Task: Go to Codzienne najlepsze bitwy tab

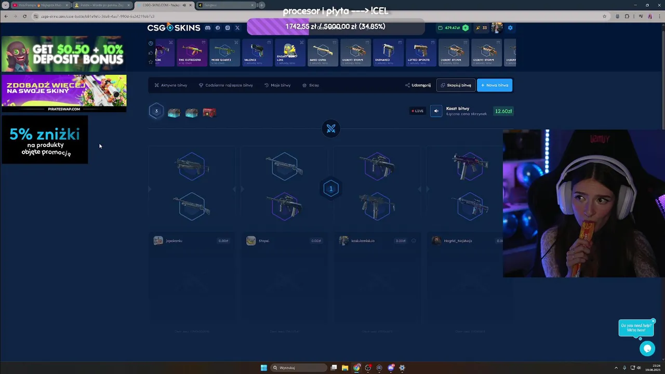Action: [225, 85]
